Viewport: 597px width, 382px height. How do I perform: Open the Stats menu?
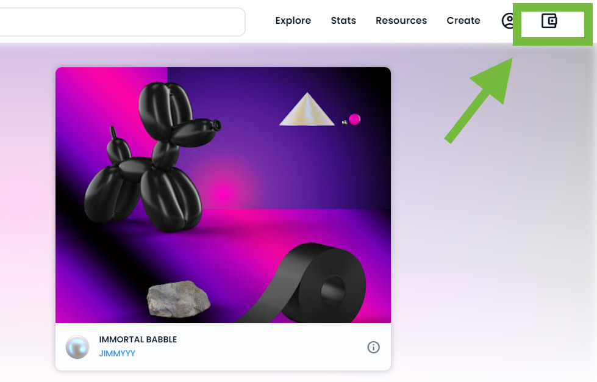tap(343, 21)
